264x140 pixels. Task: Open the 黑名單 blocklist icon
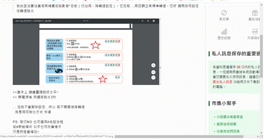(x=224, y=13)
